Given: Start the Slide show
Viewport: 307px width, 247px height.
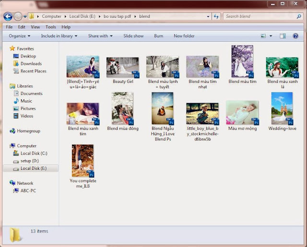Looking at the screenshot, I should (x=133, y=36).
